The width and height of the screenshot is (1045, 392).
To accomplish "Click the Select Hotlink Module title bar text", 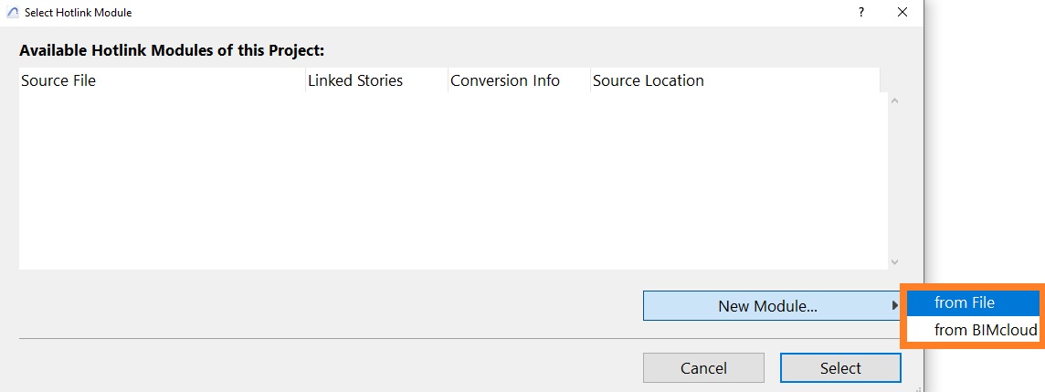I will click(x=78, y=13).
